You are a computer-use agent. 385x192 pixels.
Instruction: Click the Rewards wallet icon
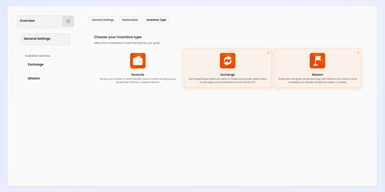coord(138,60)
